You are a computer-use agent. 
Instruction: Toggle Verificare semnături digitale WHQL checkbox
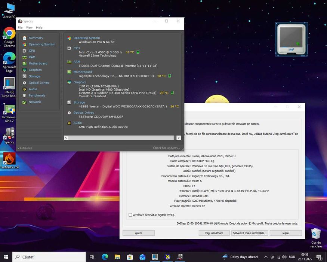130,215
